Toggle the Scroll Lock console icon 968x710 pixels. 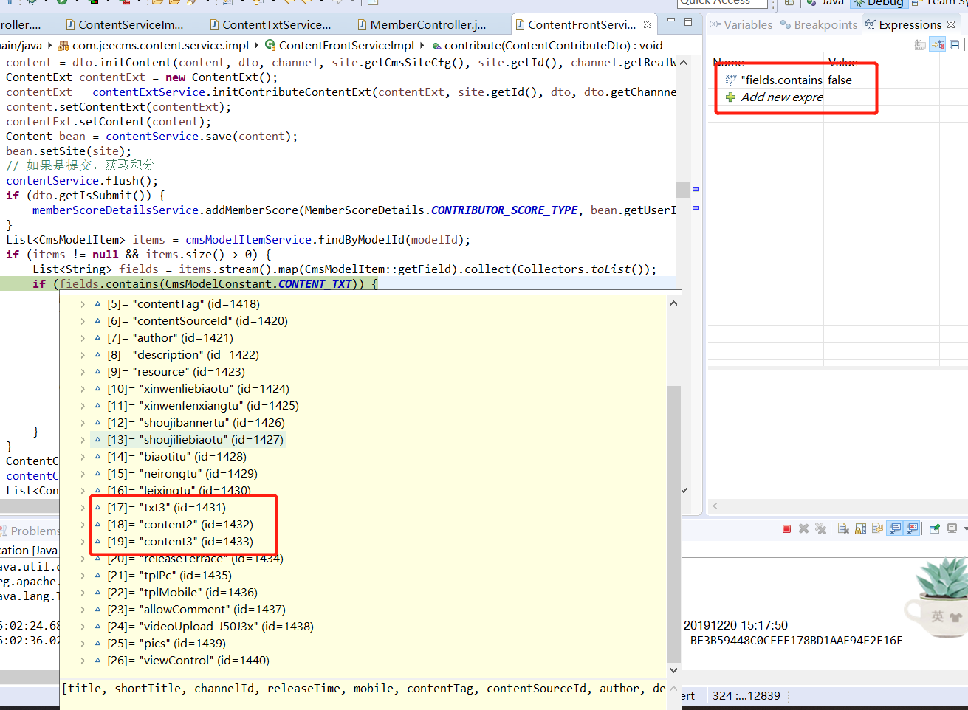tap(860, 528)
